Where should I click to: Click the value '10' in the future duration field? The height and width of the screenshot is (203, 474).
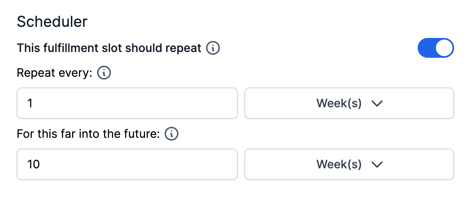click(x=34, y=164)
